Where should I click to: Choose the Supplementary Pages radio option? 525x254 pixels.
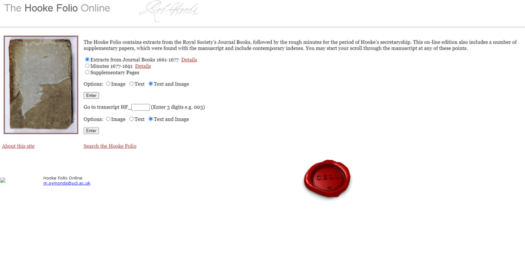click(x=87, y=72)
